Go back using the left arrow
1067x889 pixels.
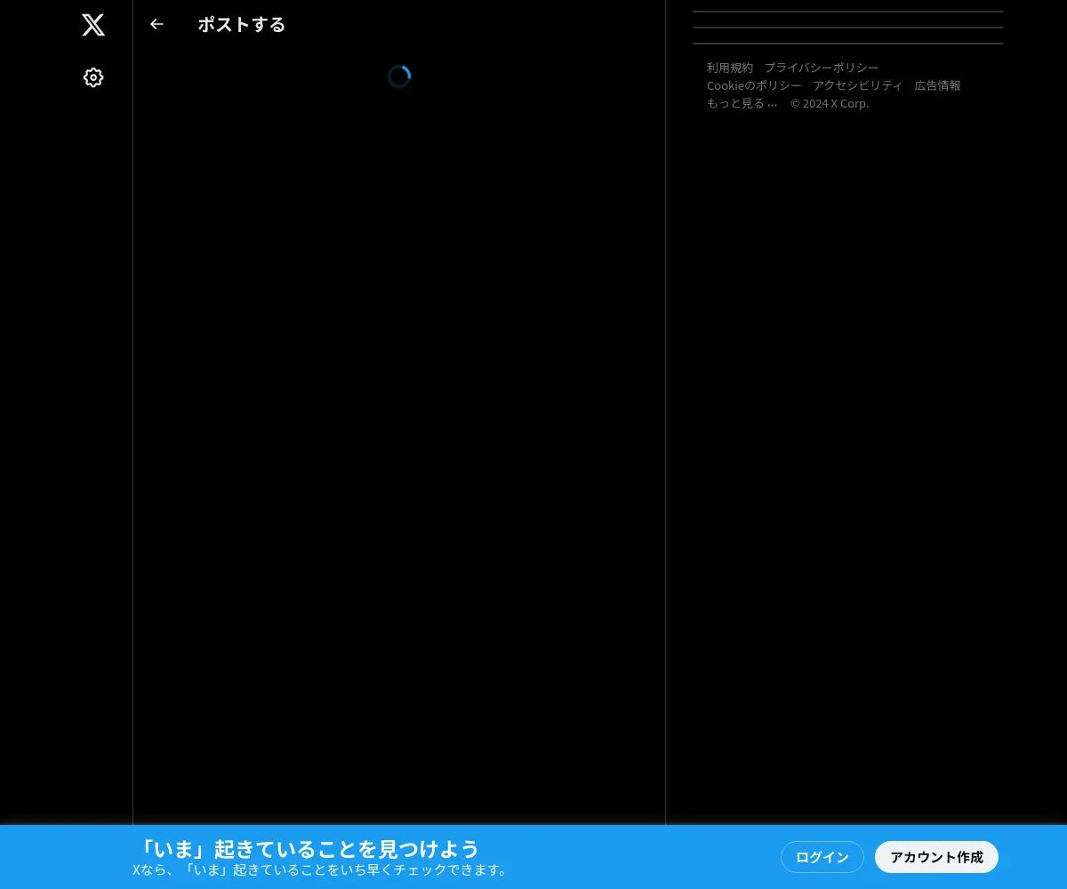click(156, 24)
